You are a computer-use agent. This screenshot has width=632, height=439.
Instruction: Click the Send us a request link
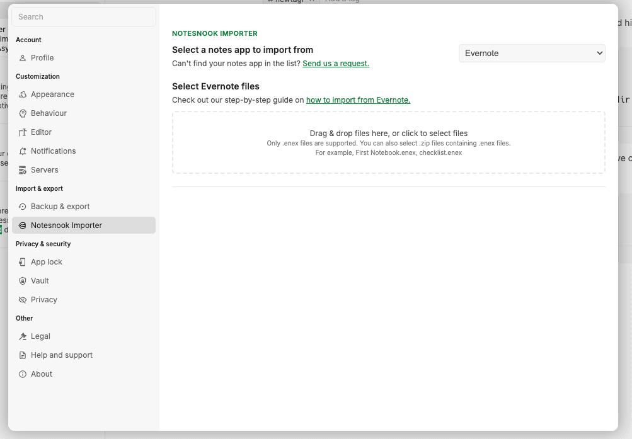(x=335, y=64)
